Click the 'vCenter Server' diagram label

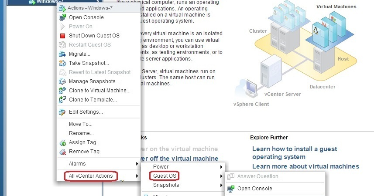point(283,95)
